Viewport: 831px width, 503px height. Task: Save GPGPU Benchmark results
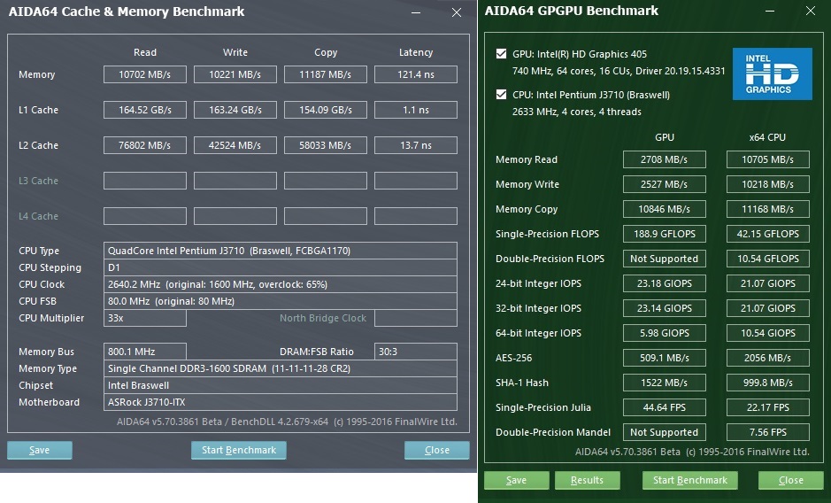coord(516,480)
